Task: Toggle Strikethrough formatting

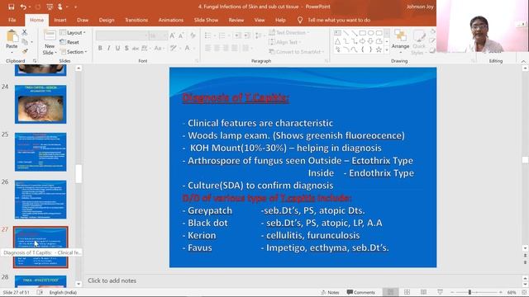Action: click(136, 48)
